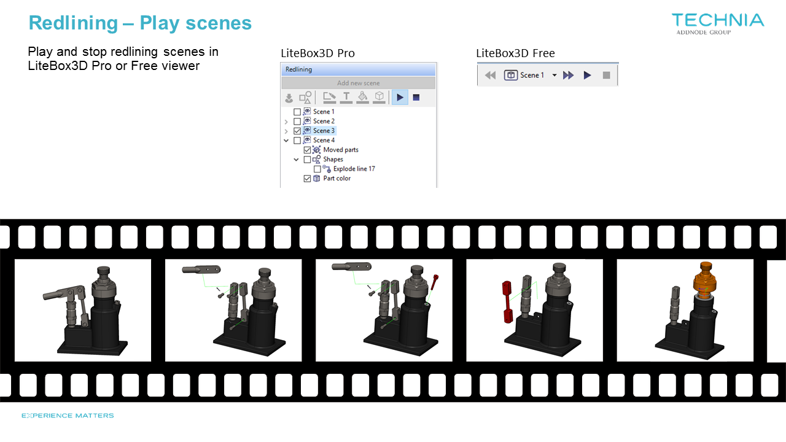Check the Scene 4 checkbox
This screenshot has width=786, height=442.
[297, 141]
